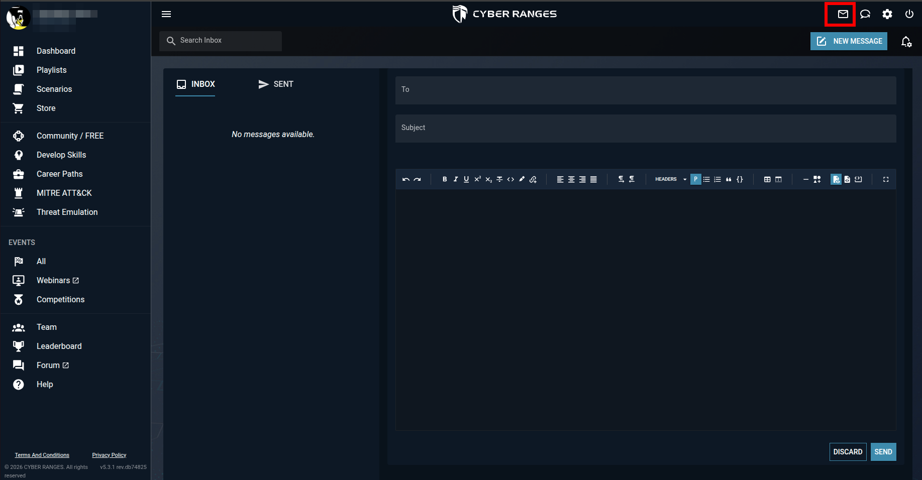Apply superscript formatting
The height and width of the screenshot is (480, 922).
click(x=477, y=179)
